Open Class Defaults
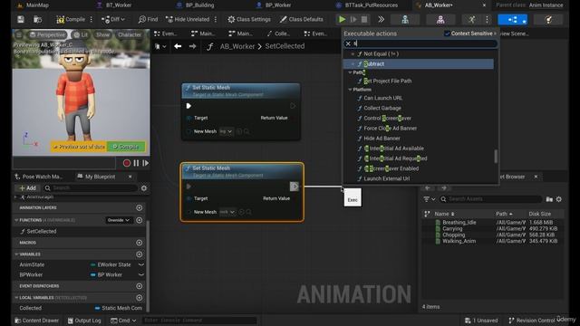 point(301,19)
